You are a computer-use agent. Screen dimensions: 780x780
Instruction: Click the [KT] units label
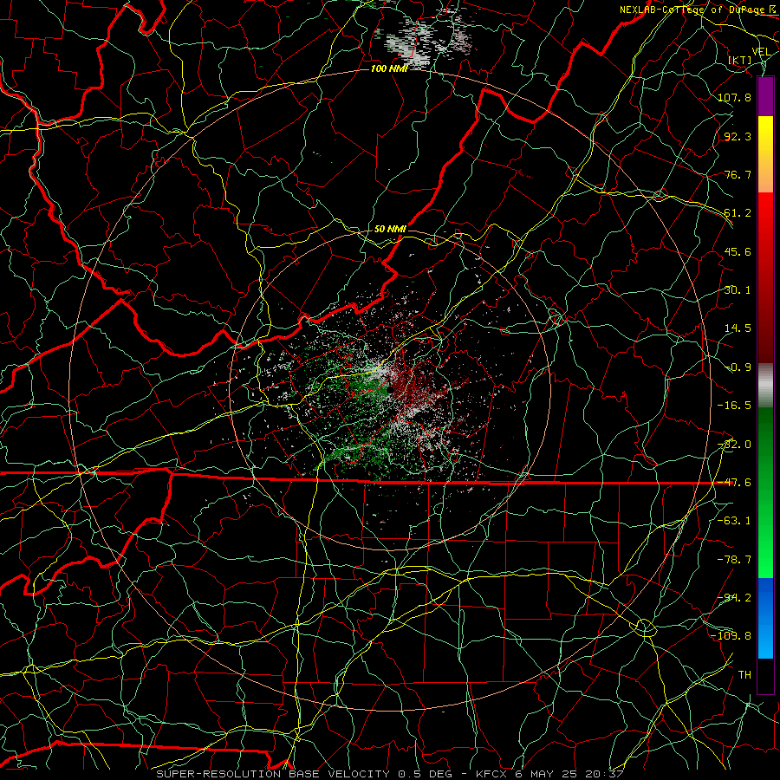740,60
